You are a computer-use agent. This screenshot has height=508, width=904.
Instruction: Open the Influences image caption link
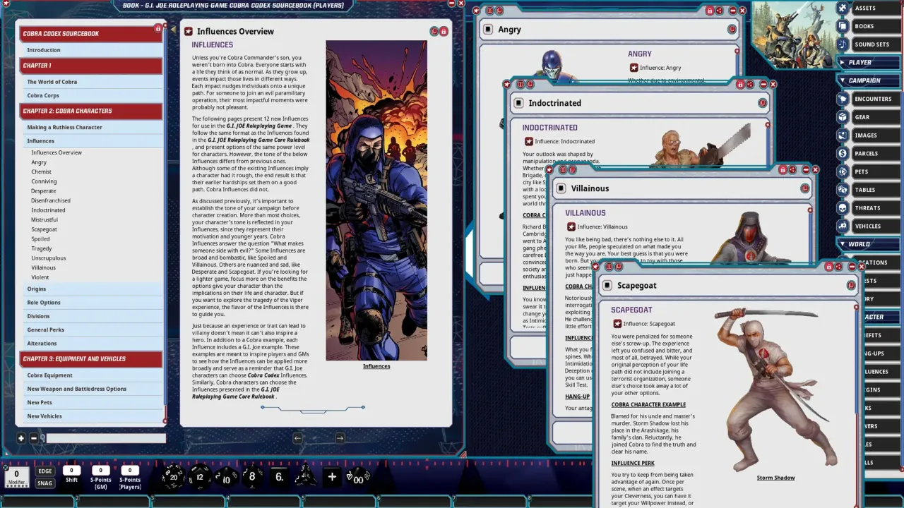pyautogui.click(x=376, y=366)
